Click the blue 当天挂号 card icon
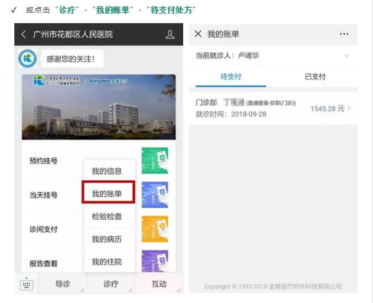Viewport: 373px width, 303px height. point(155,194)
